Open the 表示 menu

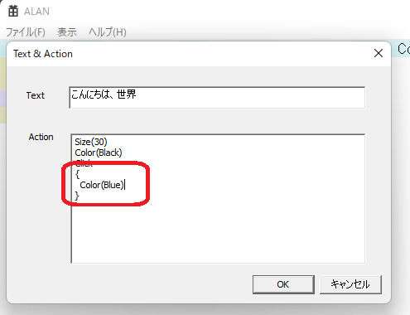point(67,32)
